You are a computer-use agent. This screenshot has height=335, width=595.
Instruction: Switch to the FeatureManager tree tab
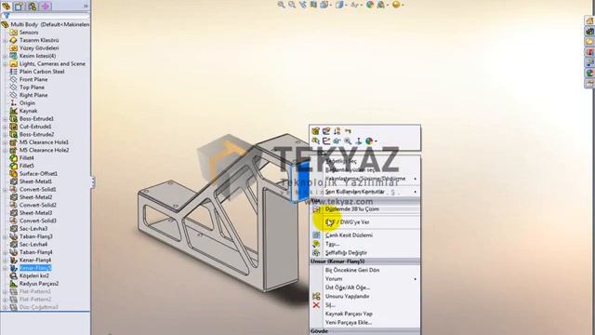click(x=6, y=7)
